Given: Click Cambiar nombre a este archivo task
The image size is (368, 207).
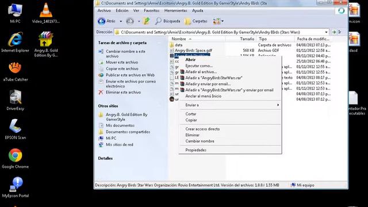Looking at the screenshot, I should click(125, 53).
